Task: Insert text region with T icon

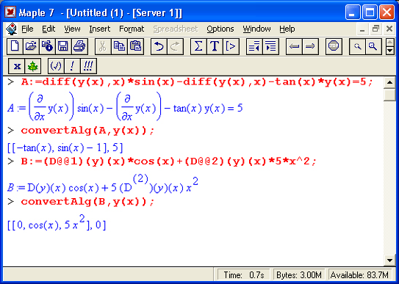Action: click(x=215, y=46)
